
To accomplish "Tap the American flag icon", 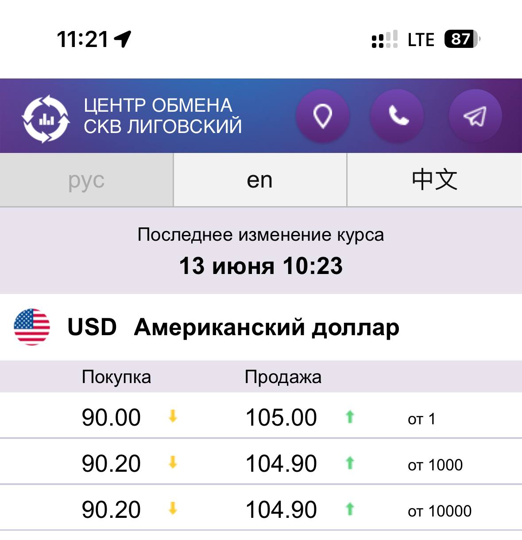I will pos(32,327).
